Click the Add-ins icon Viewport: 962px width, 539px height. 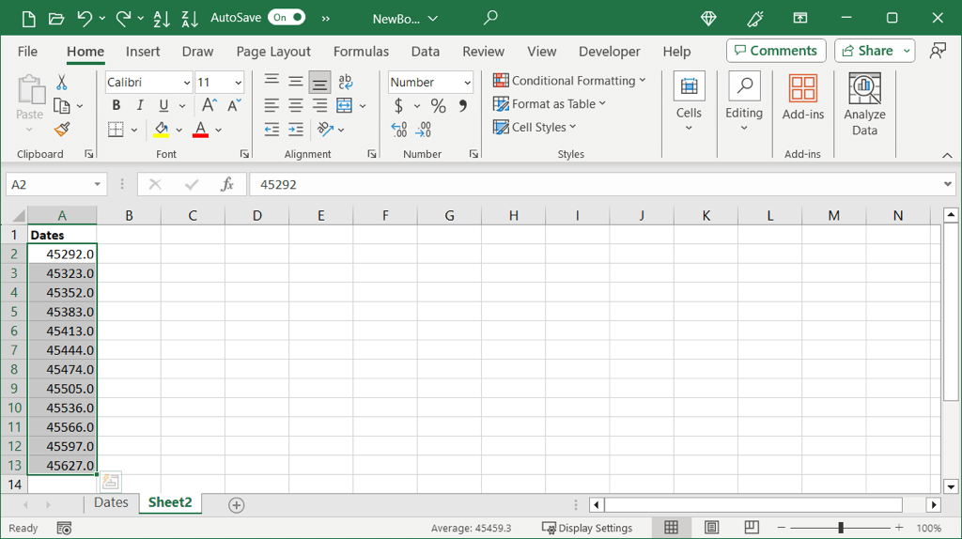click(802, 98)
